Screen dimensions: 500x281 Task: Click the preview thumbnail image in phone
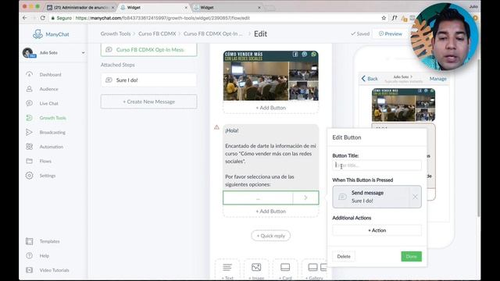coord(403,105)
